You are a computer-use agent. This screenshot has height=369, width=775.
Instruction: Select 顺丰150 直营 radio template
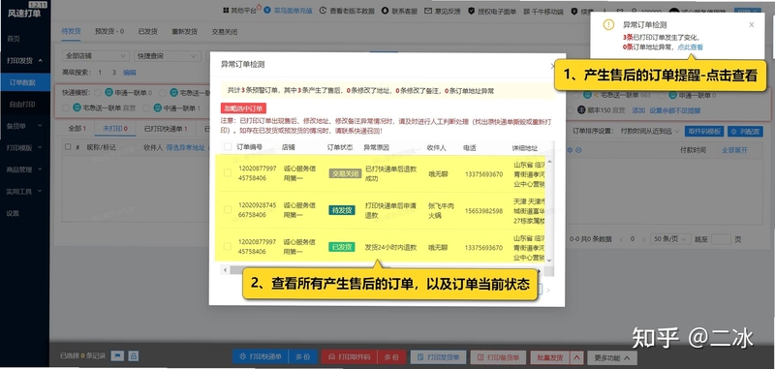(x=571, y=110)
